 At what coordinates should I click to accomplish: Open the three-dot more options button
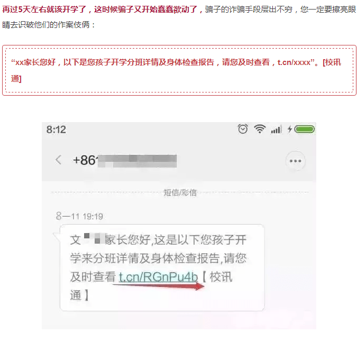point(295,161)
